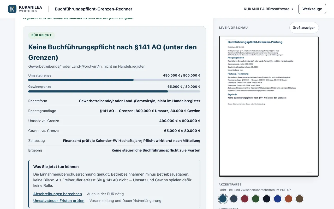Open the Umsatzsteuer-Fristen prüfen link
This screenshot has height=209, width=334.
[59, 201]
